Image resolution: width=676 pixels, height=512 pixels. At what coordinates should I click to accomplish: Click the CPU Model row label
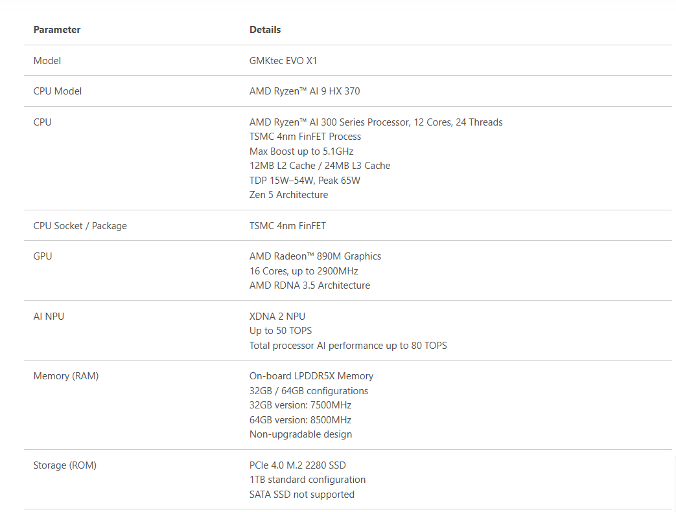57,91
